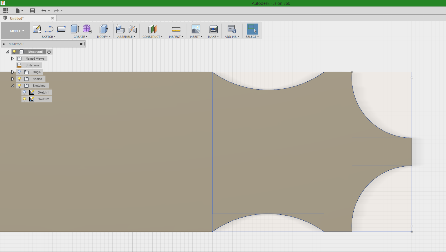Click the 3D Print make icon
The width and height of the screenshot is (446, 252).
click(213, 29)
